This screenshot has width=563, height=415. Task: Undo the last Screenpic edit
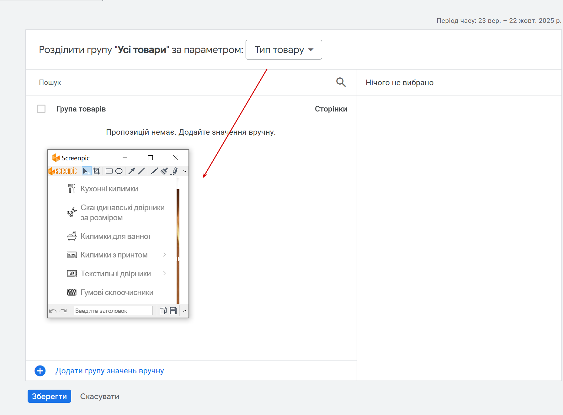[x=53, y=311]
